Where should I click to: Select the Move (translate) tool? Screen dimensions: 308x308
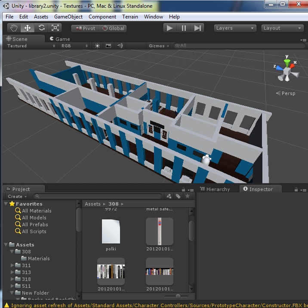tap(28, 28)
